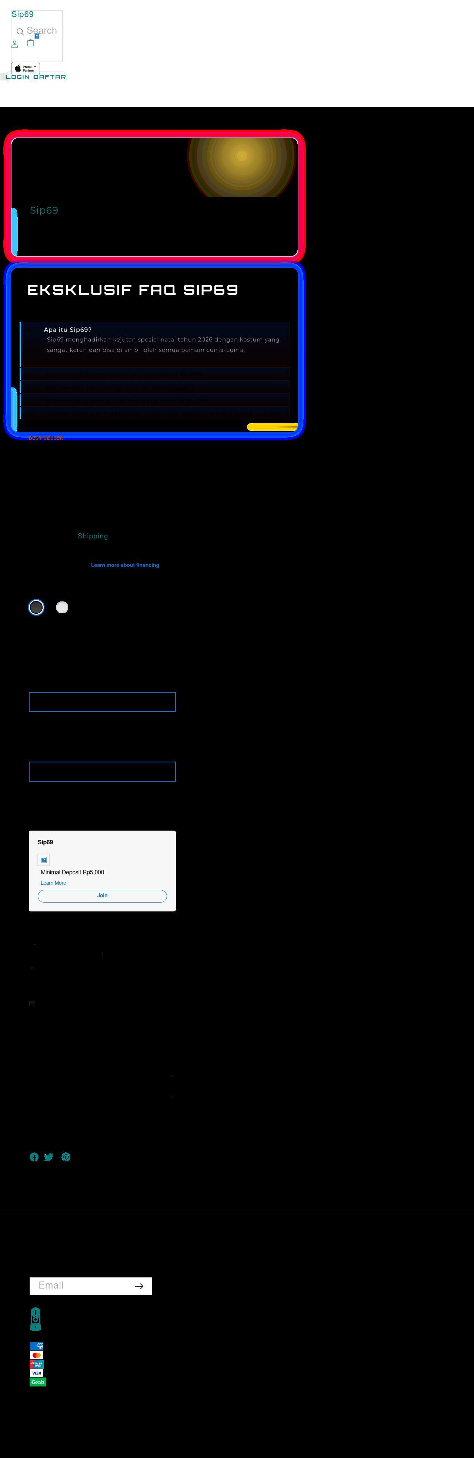474x1458 pixels.
Task: Expand the 'Apa itu Sip69?' FAQ question
Action: pyautogui.click(x=68, y=329)
